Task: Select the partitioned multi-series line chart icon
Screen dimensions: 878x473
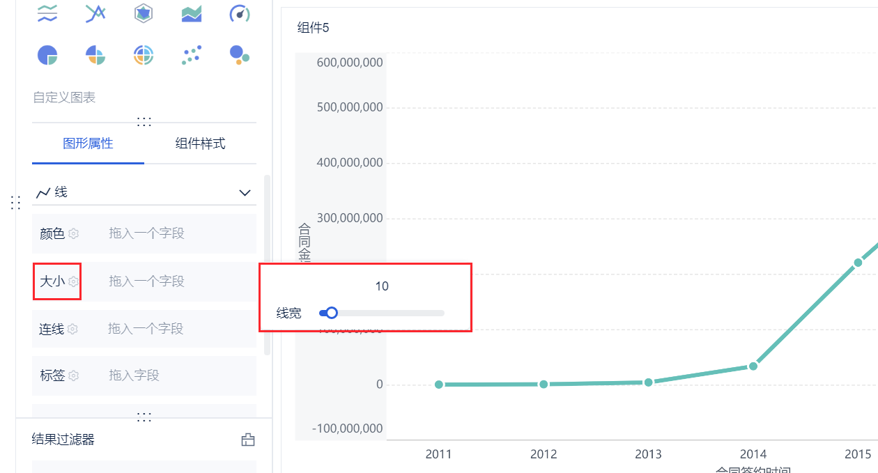Action: (x=47, y=13)
